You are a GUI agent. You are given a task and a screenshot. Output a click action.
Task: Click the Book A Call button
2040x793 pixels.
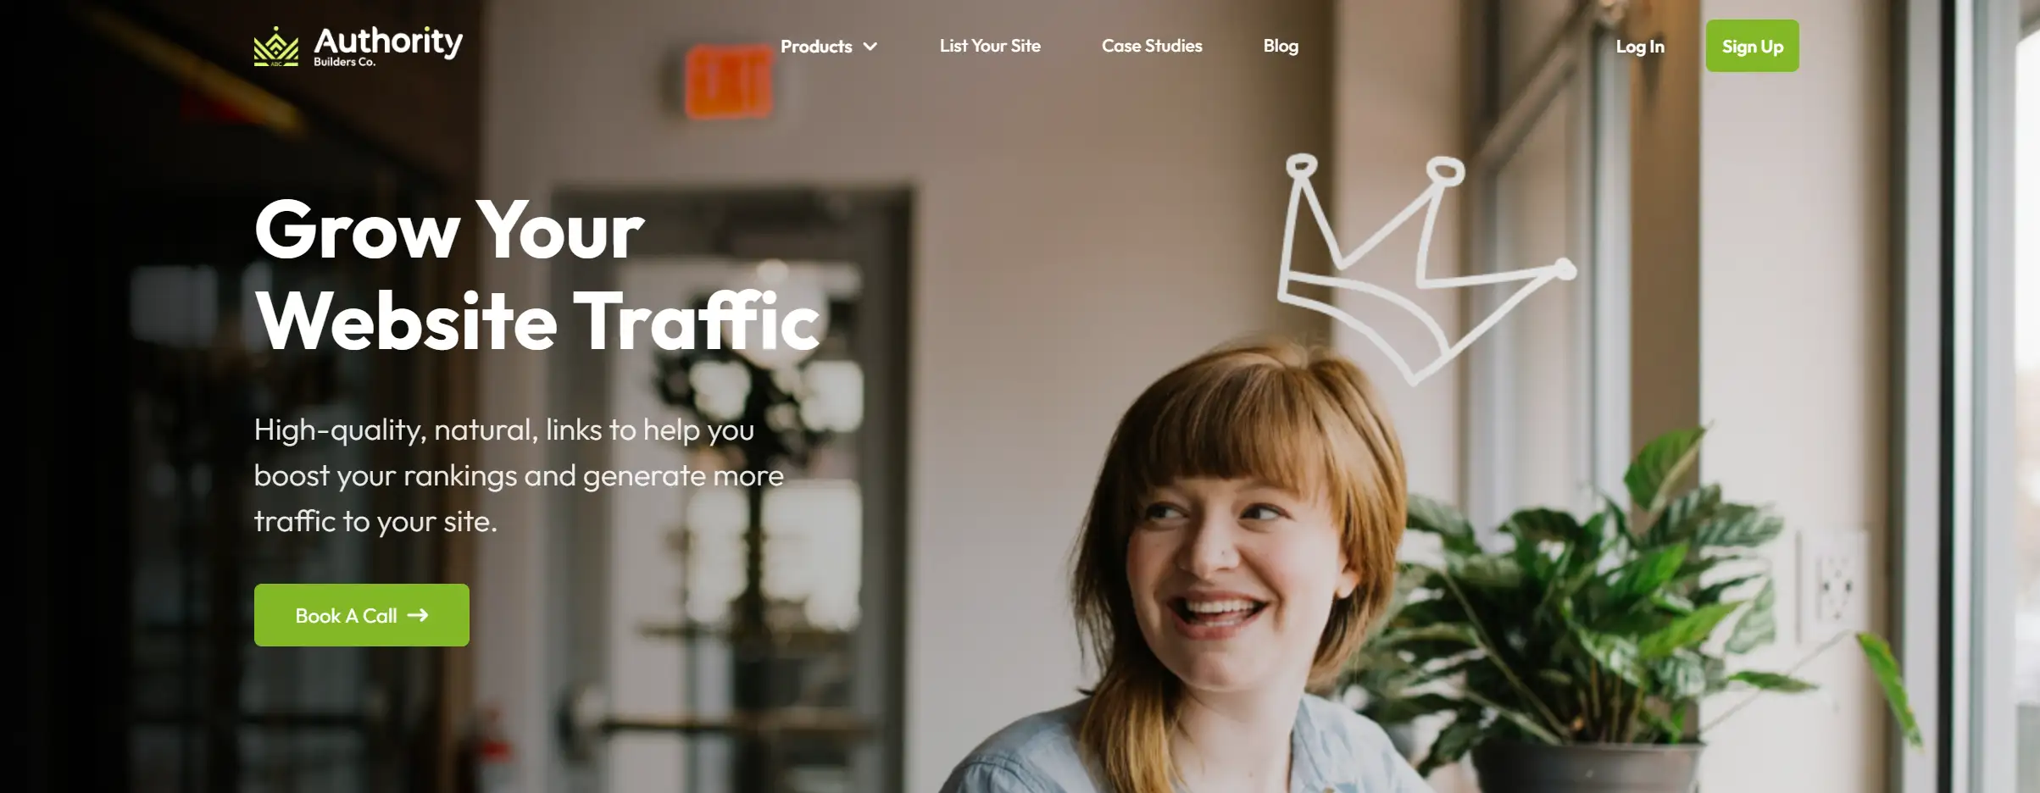click(x=362, y=615)
